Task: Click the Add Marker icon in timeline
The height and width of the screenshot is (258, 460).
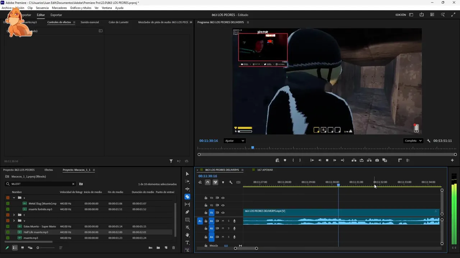Action: (223, 182)
